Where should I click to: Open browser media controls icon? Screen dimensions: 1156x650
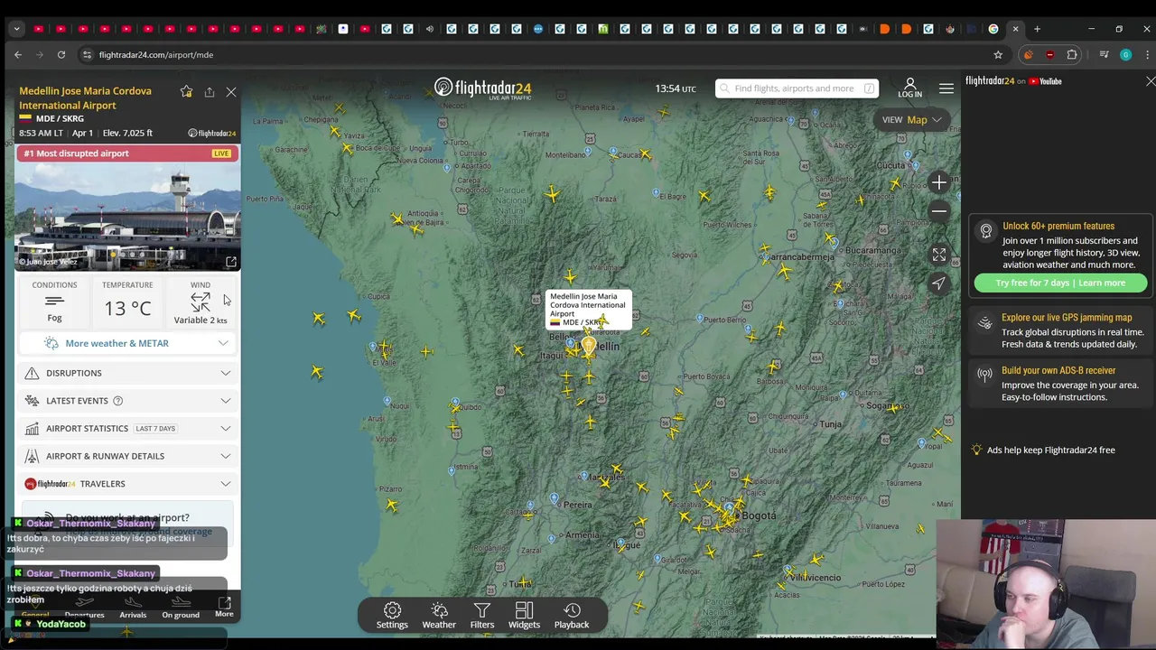pos(1104,55)
